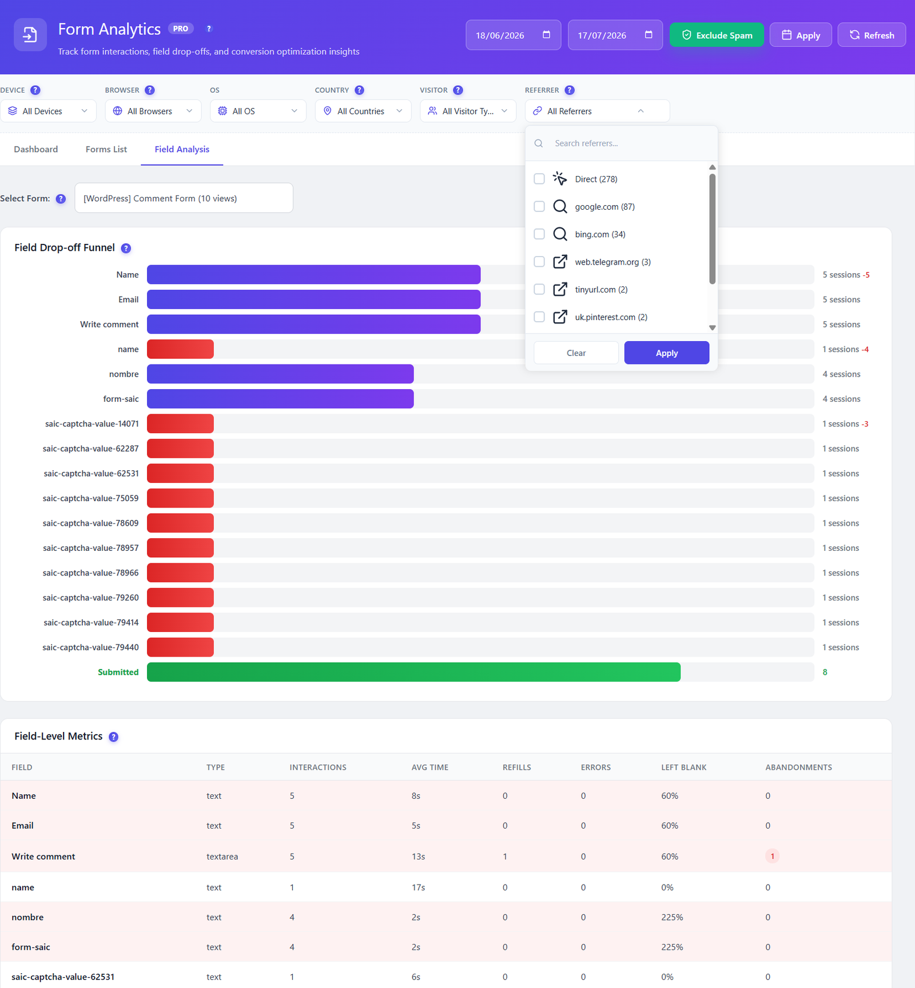The image size is (915, 988).
Task: Click the Browser filter help icon
Action: [x=150, y=90]
